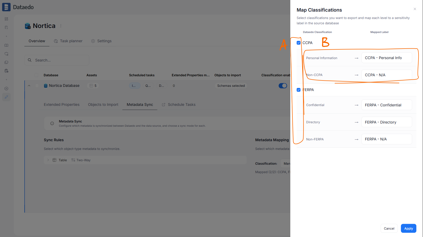Tick the Nortica Database row checkbox

pos(37,86)
